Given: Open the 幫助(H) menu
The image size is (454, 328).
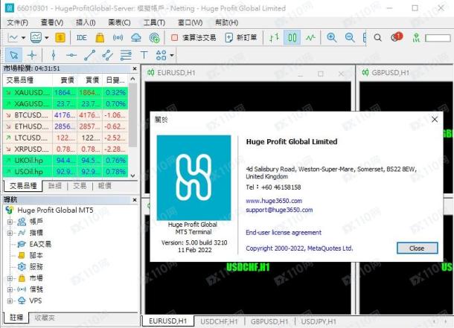Looking at the screenshot, I should click(x=227, y=22).
